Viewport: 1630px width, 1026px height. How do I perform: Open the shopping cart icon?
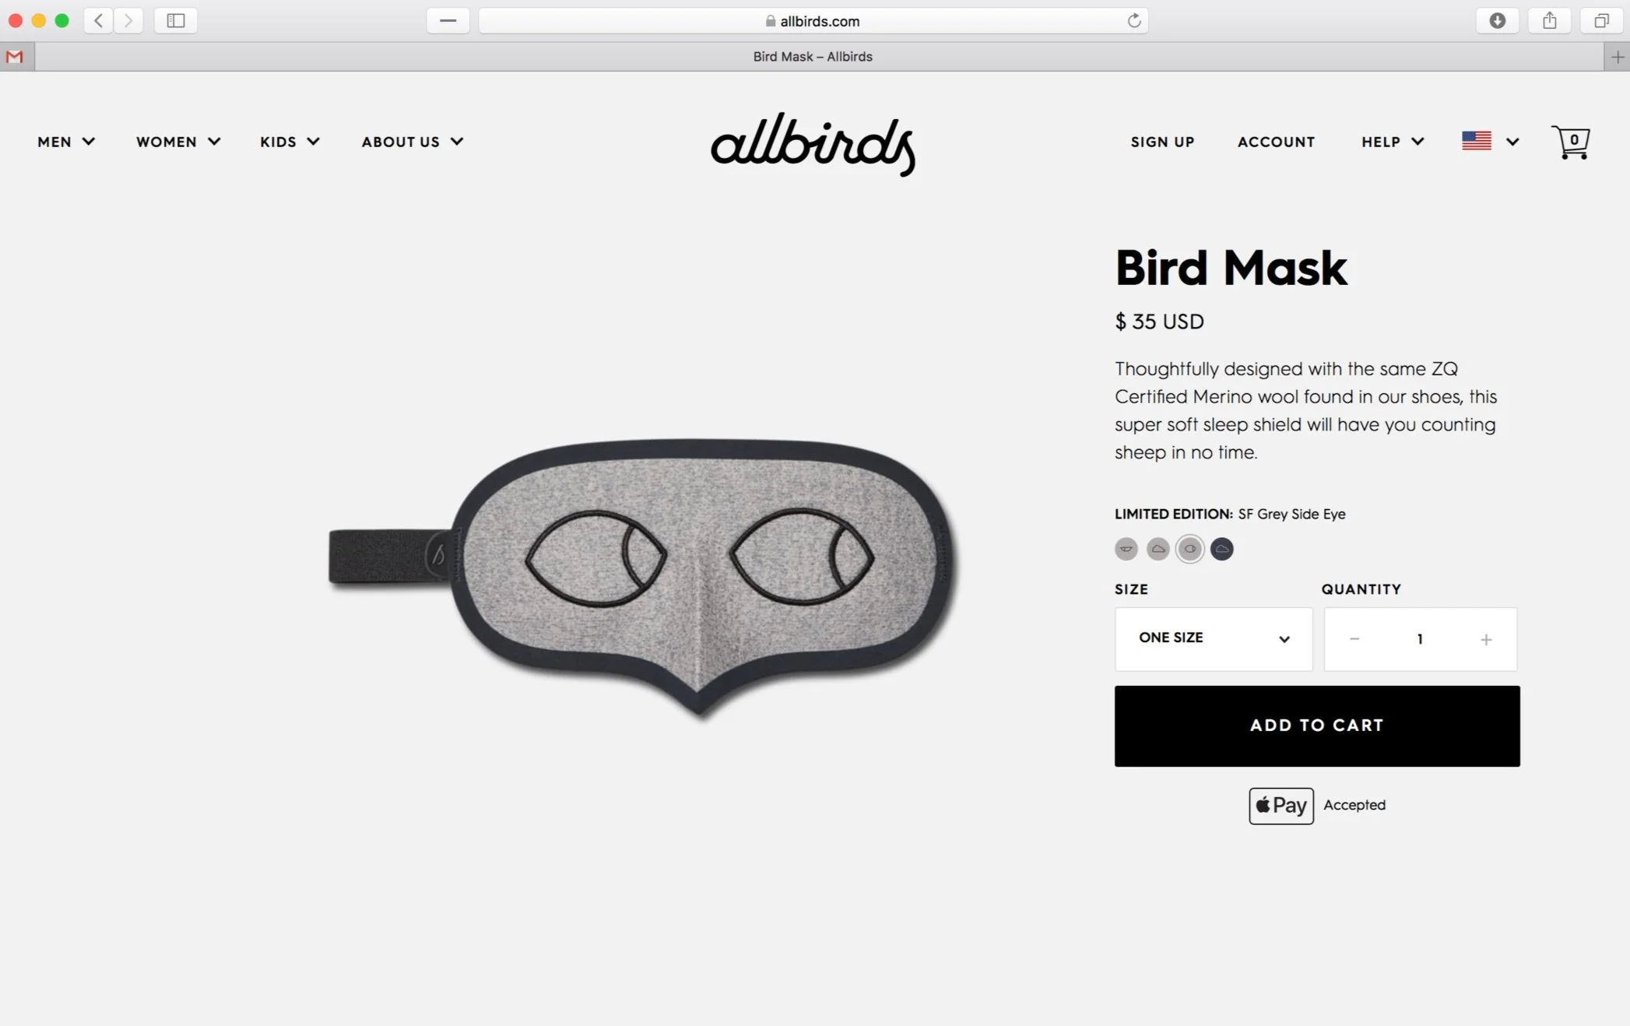coord(1570,142)
